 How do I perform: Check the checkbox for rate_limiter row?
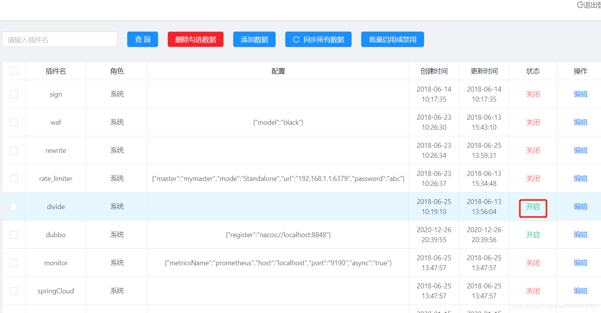click(x=14, y=179)
